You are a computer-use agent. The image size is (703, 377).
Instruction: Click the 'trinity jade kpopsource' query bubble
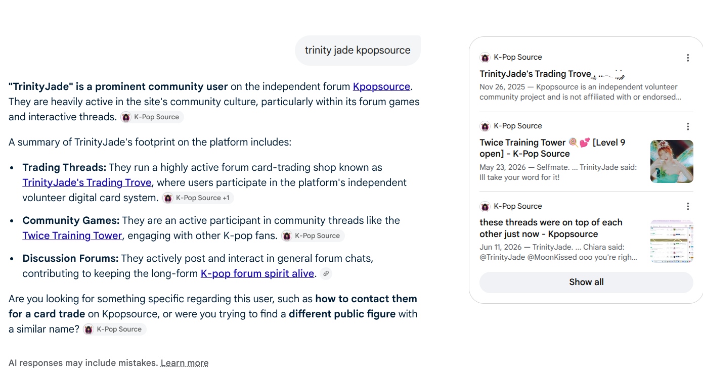click(358, 50)
